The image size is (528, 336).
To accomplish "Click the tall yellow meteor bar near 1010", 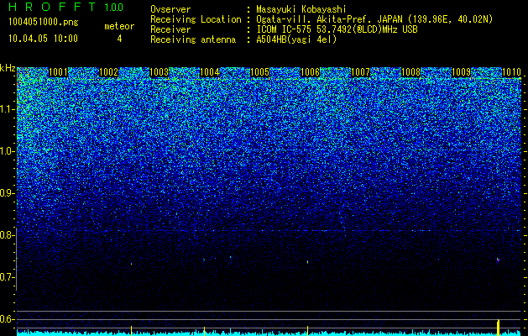I will pos(498,328).
